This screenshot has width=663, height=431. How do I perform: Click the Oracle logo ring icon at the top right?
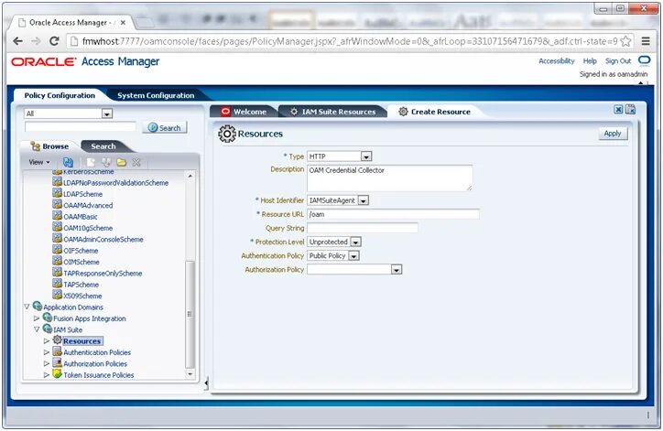pyautogui.click(x=644, y=60)
